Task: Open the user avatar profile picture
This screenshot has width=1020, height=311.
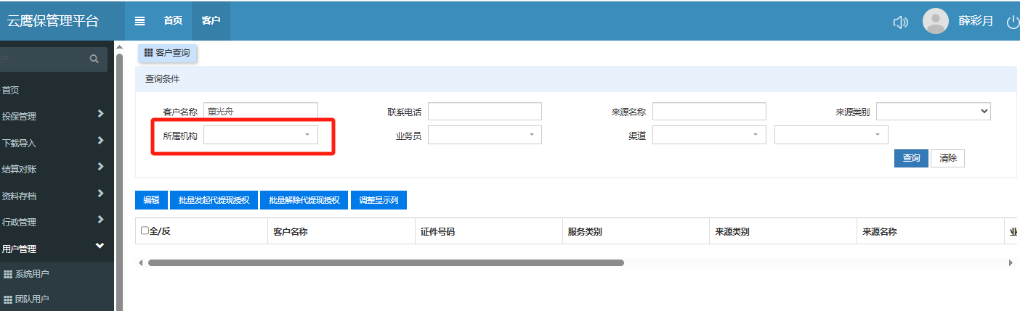Action: [936, 21]
